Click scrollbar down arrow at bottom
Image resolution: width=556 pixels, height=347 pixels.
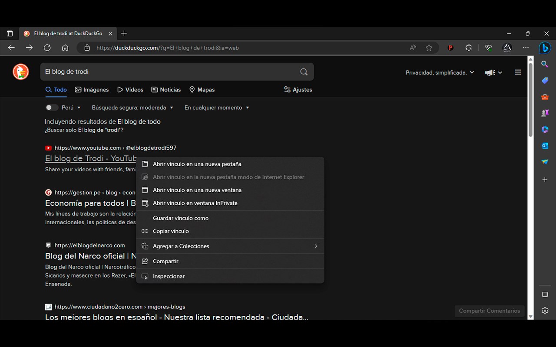[x=530, y=317]
